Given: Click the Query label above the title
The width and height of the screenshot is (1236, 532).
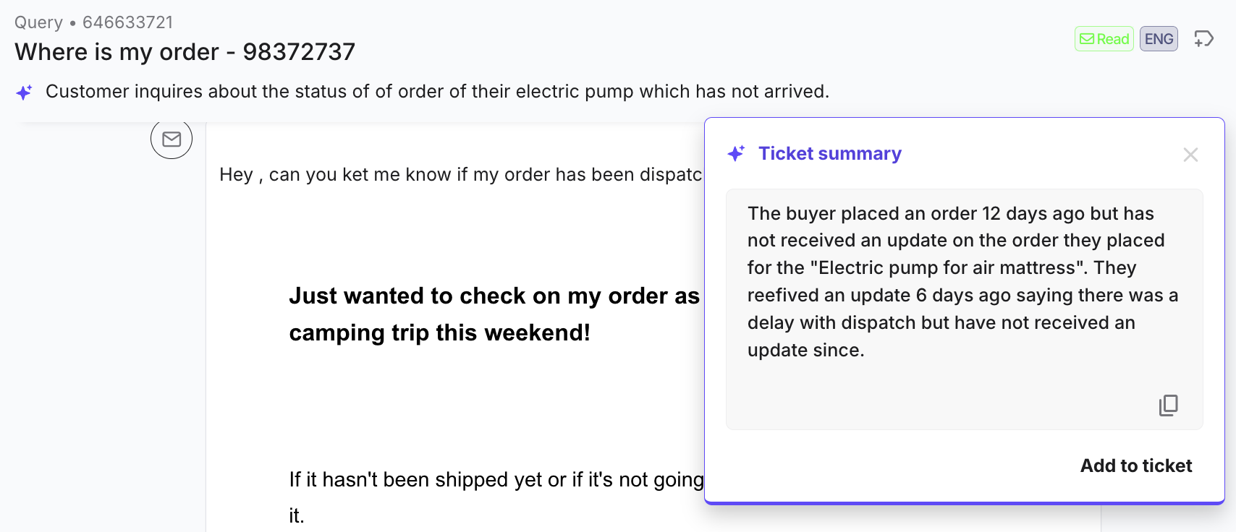Looking at the screenshot, I should [38, 22].
